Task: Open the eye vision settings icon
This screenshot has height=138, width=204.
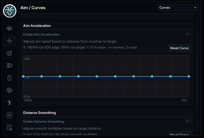Action: [x=9, y=28]
